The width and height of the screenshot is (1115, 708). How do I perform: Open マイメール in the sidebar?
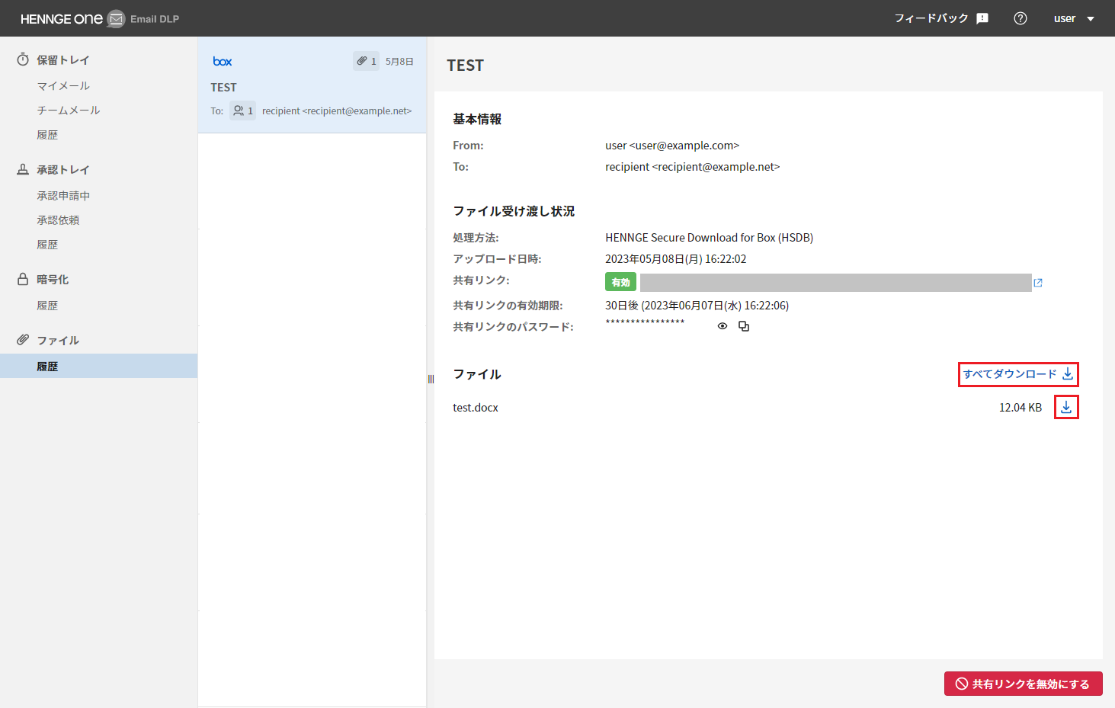click(63, 86)
